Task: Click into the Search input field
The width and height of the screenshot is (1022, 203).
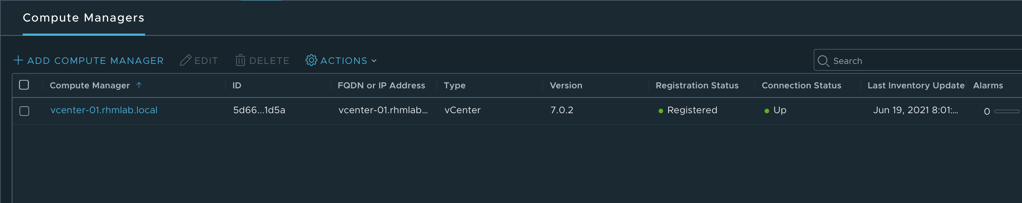Action: pos(918,60)
